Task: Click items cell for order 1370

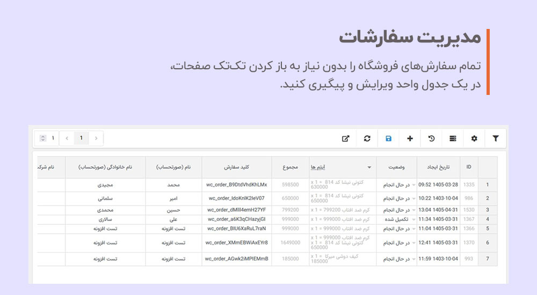Action: pos(343,242)
